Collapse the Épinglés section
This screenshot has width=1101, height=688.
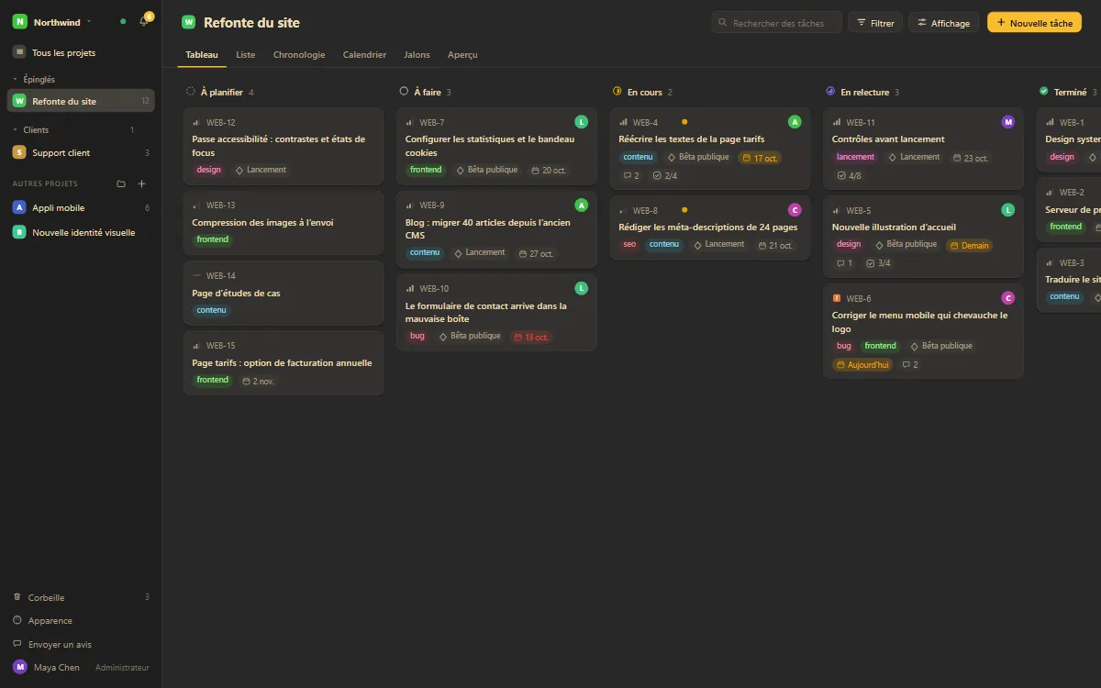pyautogui.click(x=35, y=80)
